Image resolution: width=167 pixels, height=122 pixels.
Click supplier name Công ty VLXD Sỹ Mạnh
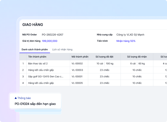[130, 35]
